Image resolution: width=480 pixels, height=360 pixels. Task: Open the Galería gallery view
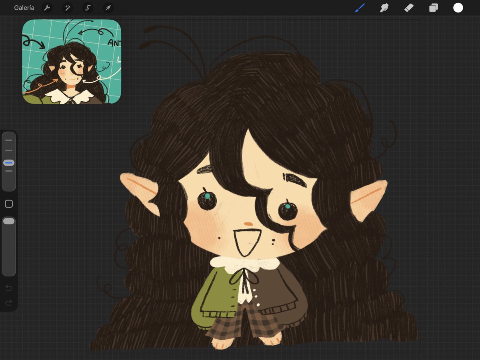[x=24, y=8]
